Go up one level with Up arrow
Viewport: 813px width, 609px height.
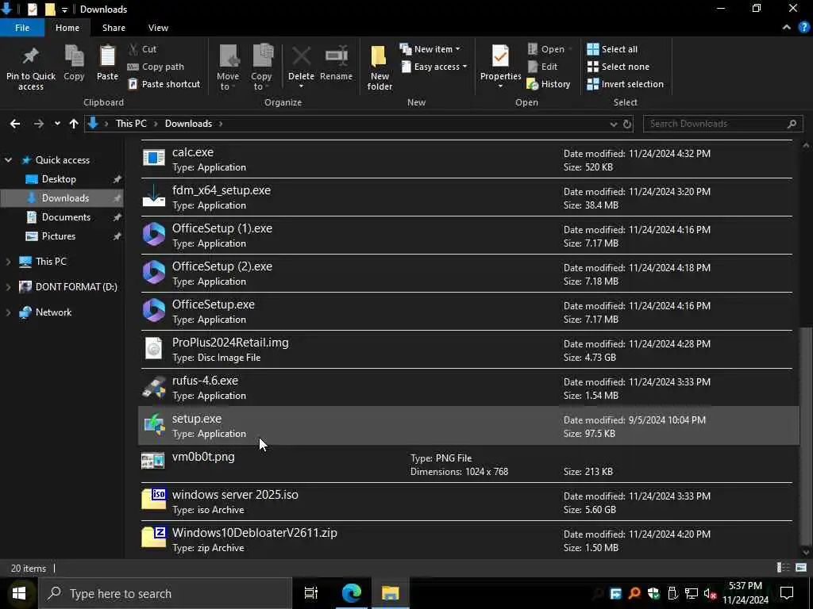click(x=74, y=124)
